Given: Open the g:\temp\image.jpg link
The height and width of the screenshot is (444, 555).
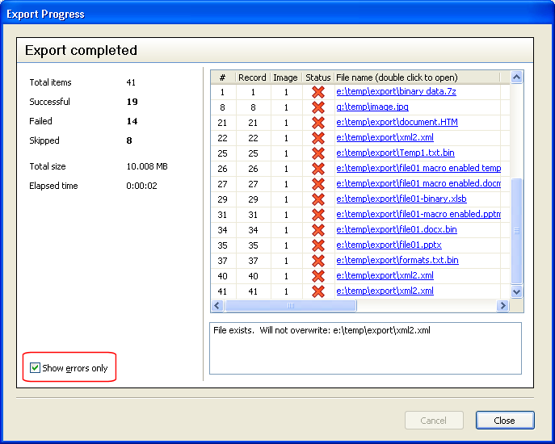Looking at the screenshot, I should tap(372, 107).
